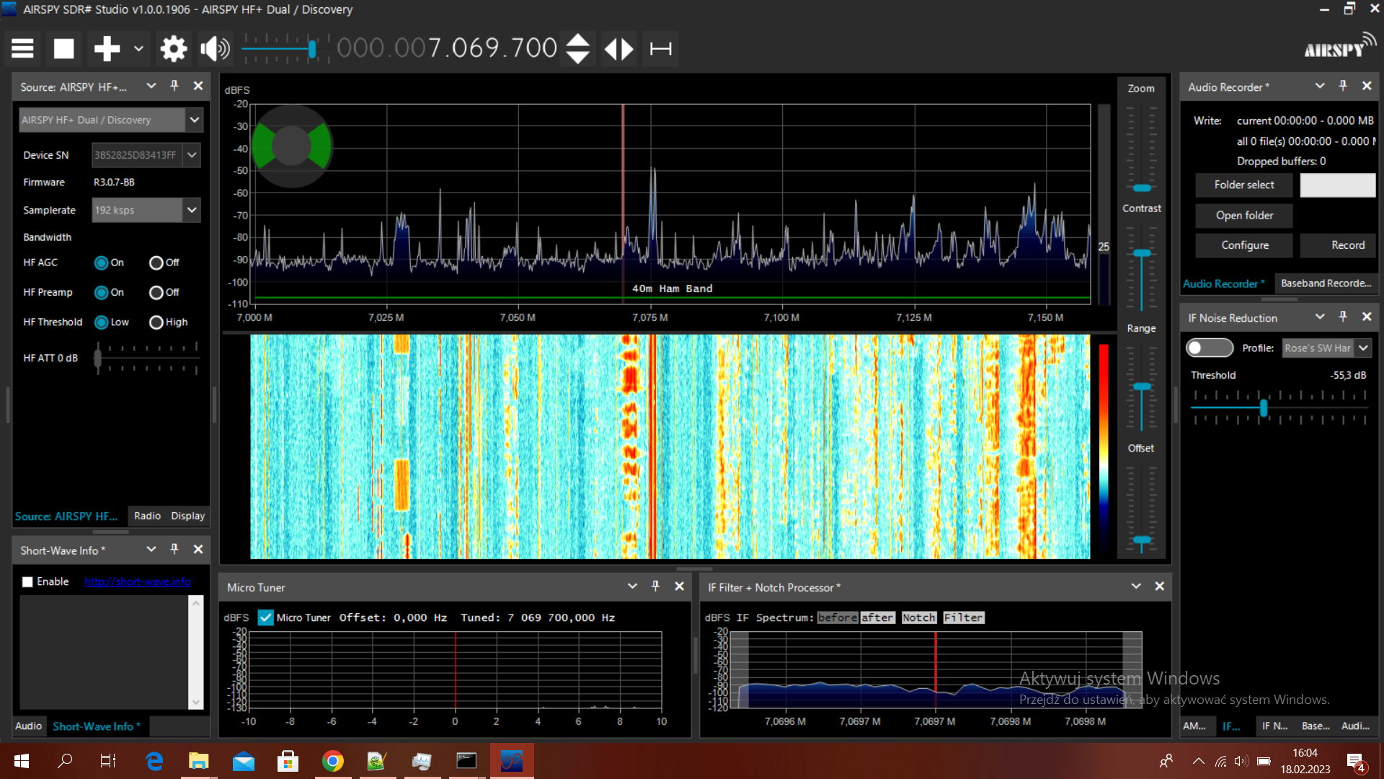Expand the arrow next to the plus icon
The height and width of the screenshot is (779, 1384).
138,48
